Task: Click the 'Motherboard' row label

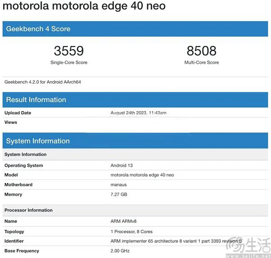Action: pyautogui.click(x=19, y=185)
